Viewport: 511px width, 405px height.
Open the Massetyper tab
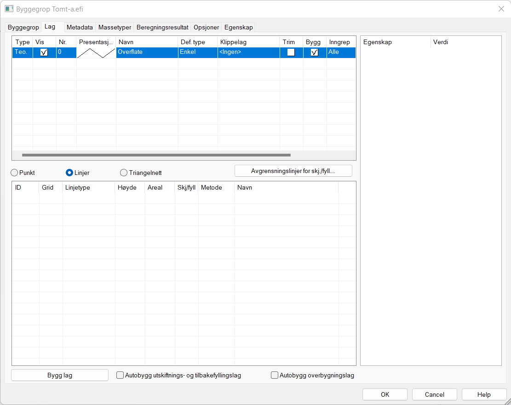click(x=115, y=27)
